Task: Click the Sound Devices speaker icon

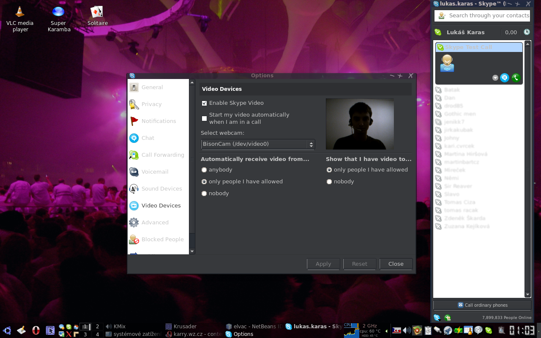Action: tap(134, 189)
